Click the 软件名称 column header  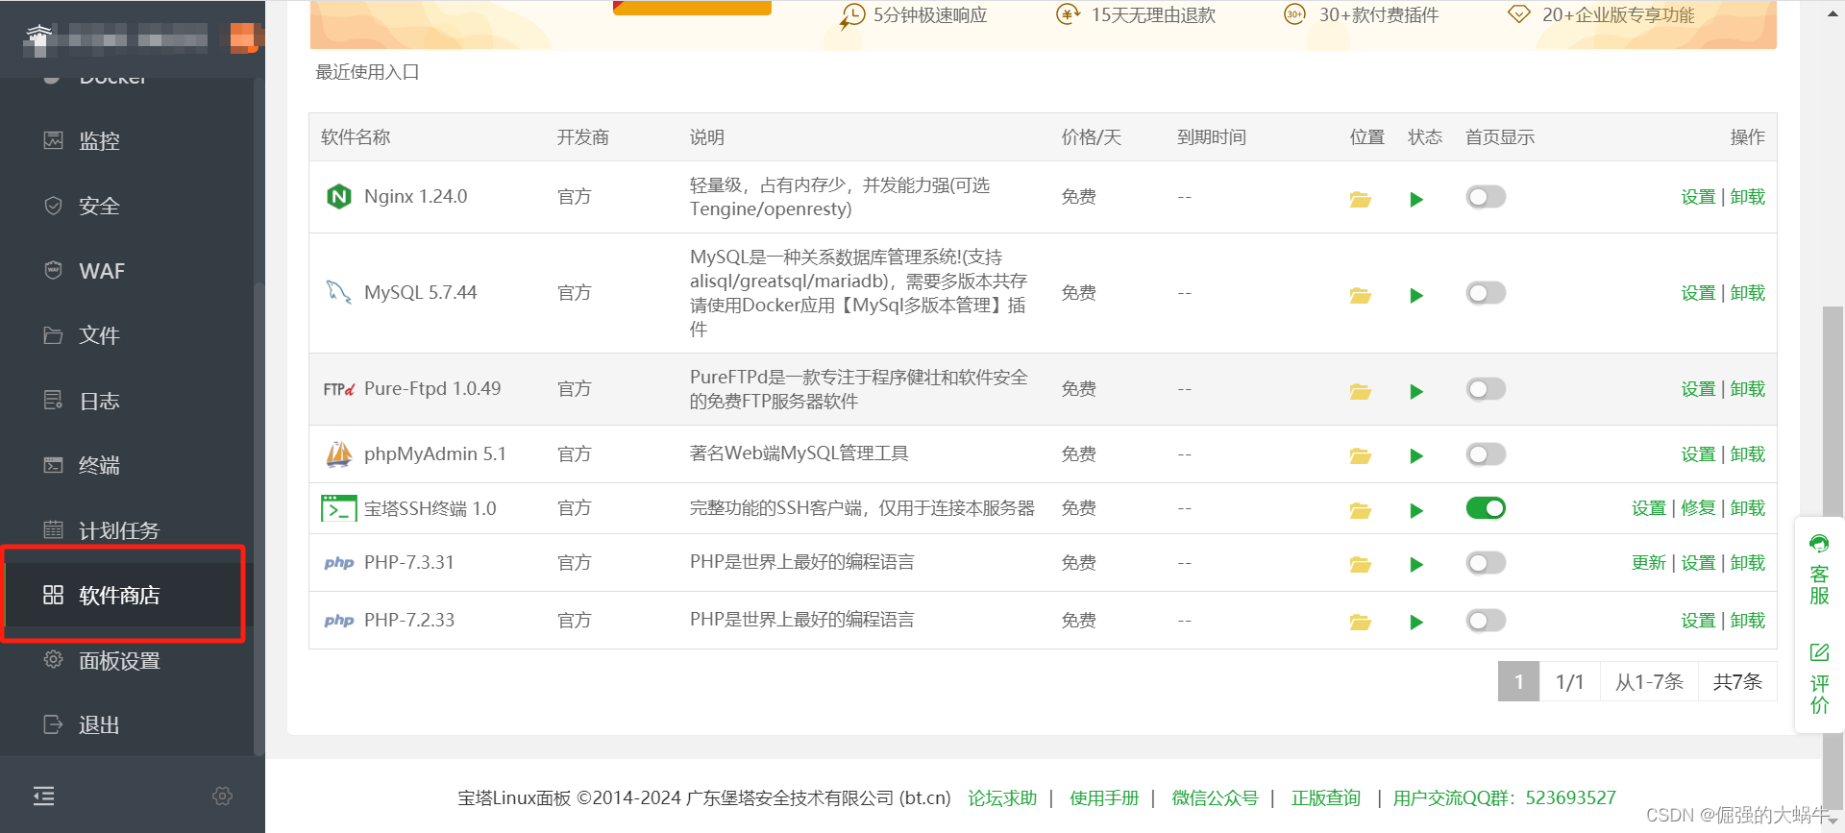click(x=356, y=137)
